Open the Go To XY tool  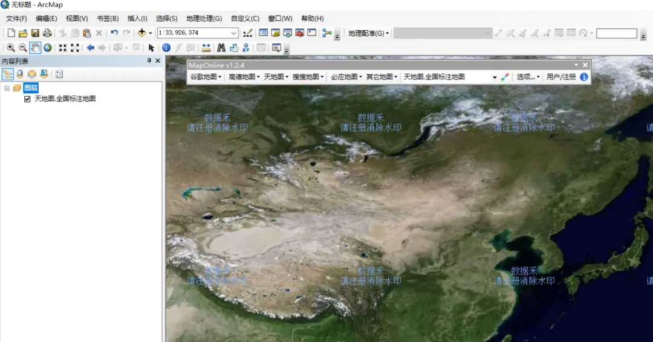[x=245, y=48]
